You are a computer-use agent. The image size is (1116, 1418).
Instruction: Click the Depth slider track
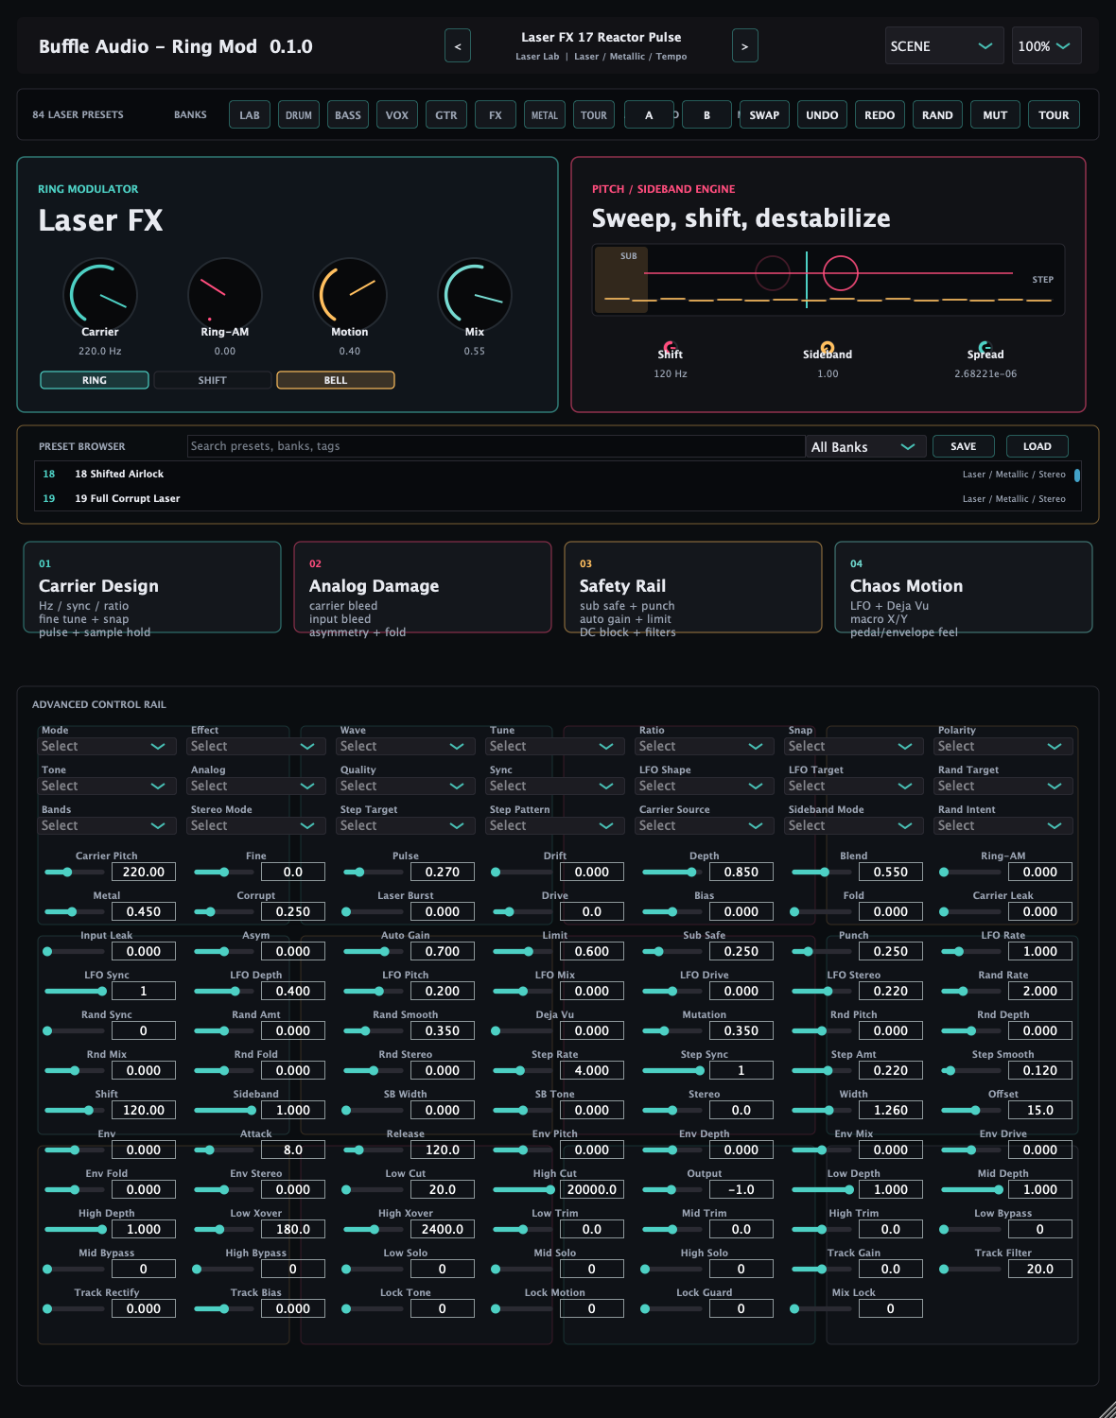coord(672,872)
